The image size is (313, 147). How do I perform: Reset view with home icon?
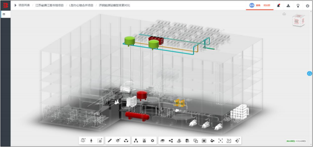pos(284,14)
